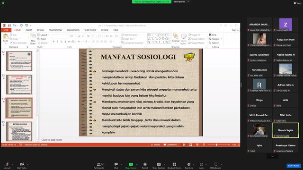
Task: Select slide 13 thumbnail
Action: (x=19, y=85)
